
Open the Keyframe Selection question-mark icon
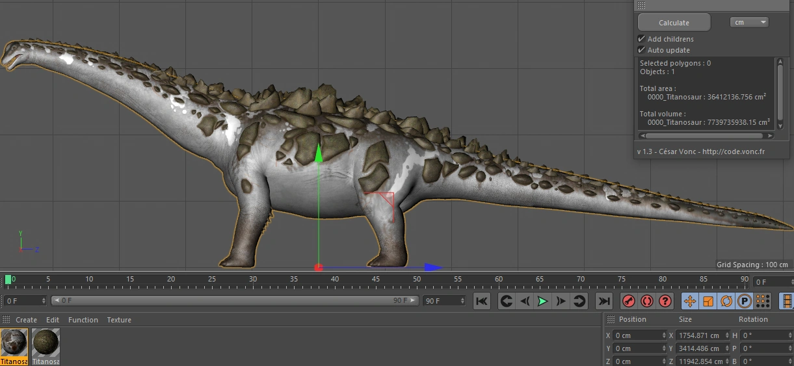[x=665, y=301]
